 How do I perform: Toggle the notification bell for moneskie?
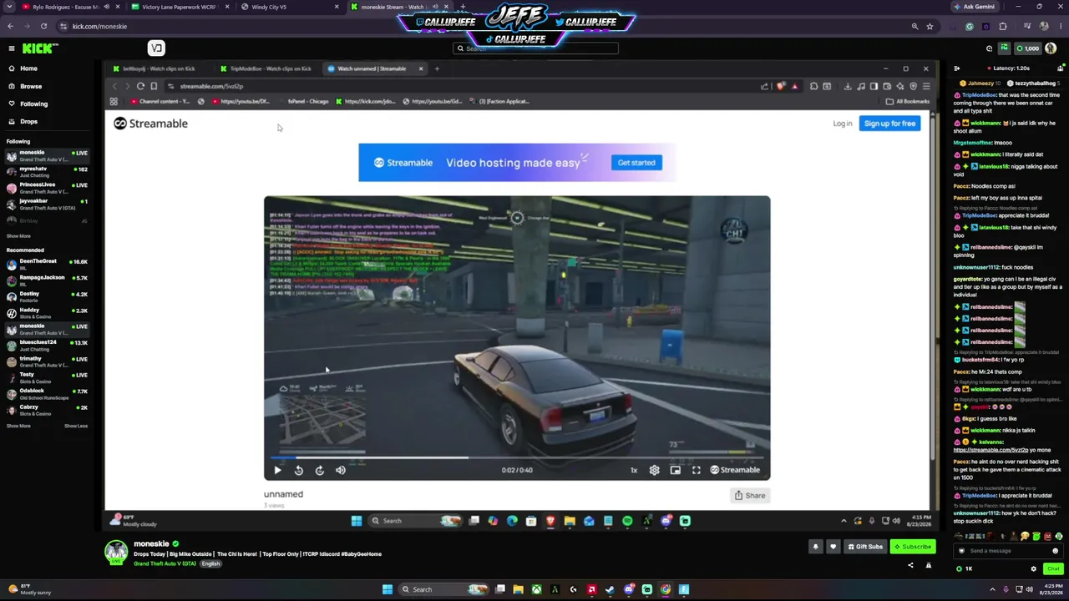(x=816, y=547)
